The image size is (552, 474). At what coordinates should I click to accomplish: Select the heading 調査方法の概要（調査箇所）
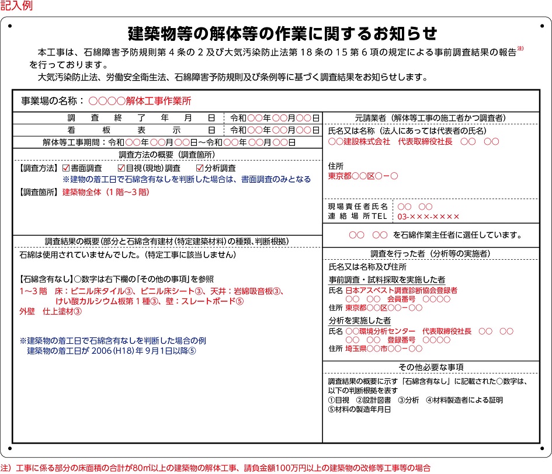click(x=167, y=155)
